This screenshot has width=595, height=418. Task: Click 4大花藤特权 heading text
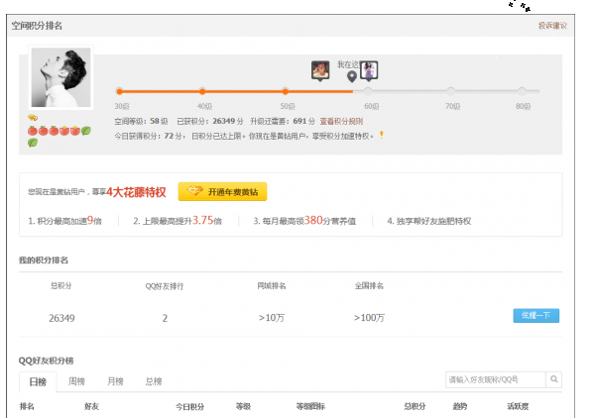tap(136, 192)
